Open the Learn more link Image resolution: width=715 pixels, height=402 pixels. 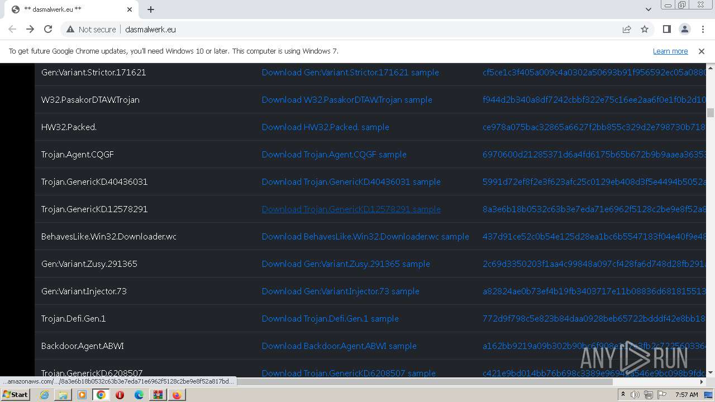pyautogui.click(x=670, y=51)
